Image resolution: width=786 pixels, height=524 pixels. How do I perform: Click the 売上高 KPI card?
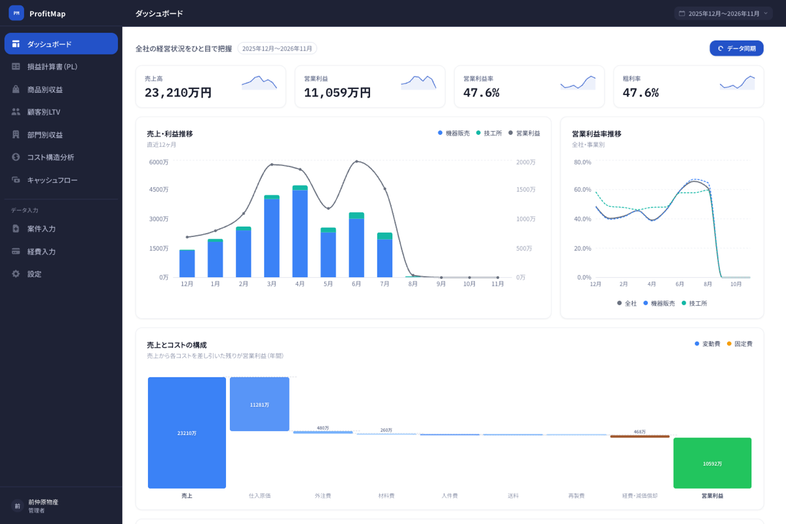210,86
